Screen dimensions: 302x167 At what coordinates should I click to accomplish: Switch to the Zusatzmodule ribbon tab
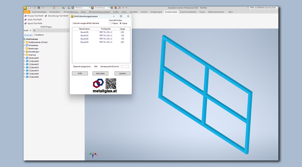click(x=171, y=12)
